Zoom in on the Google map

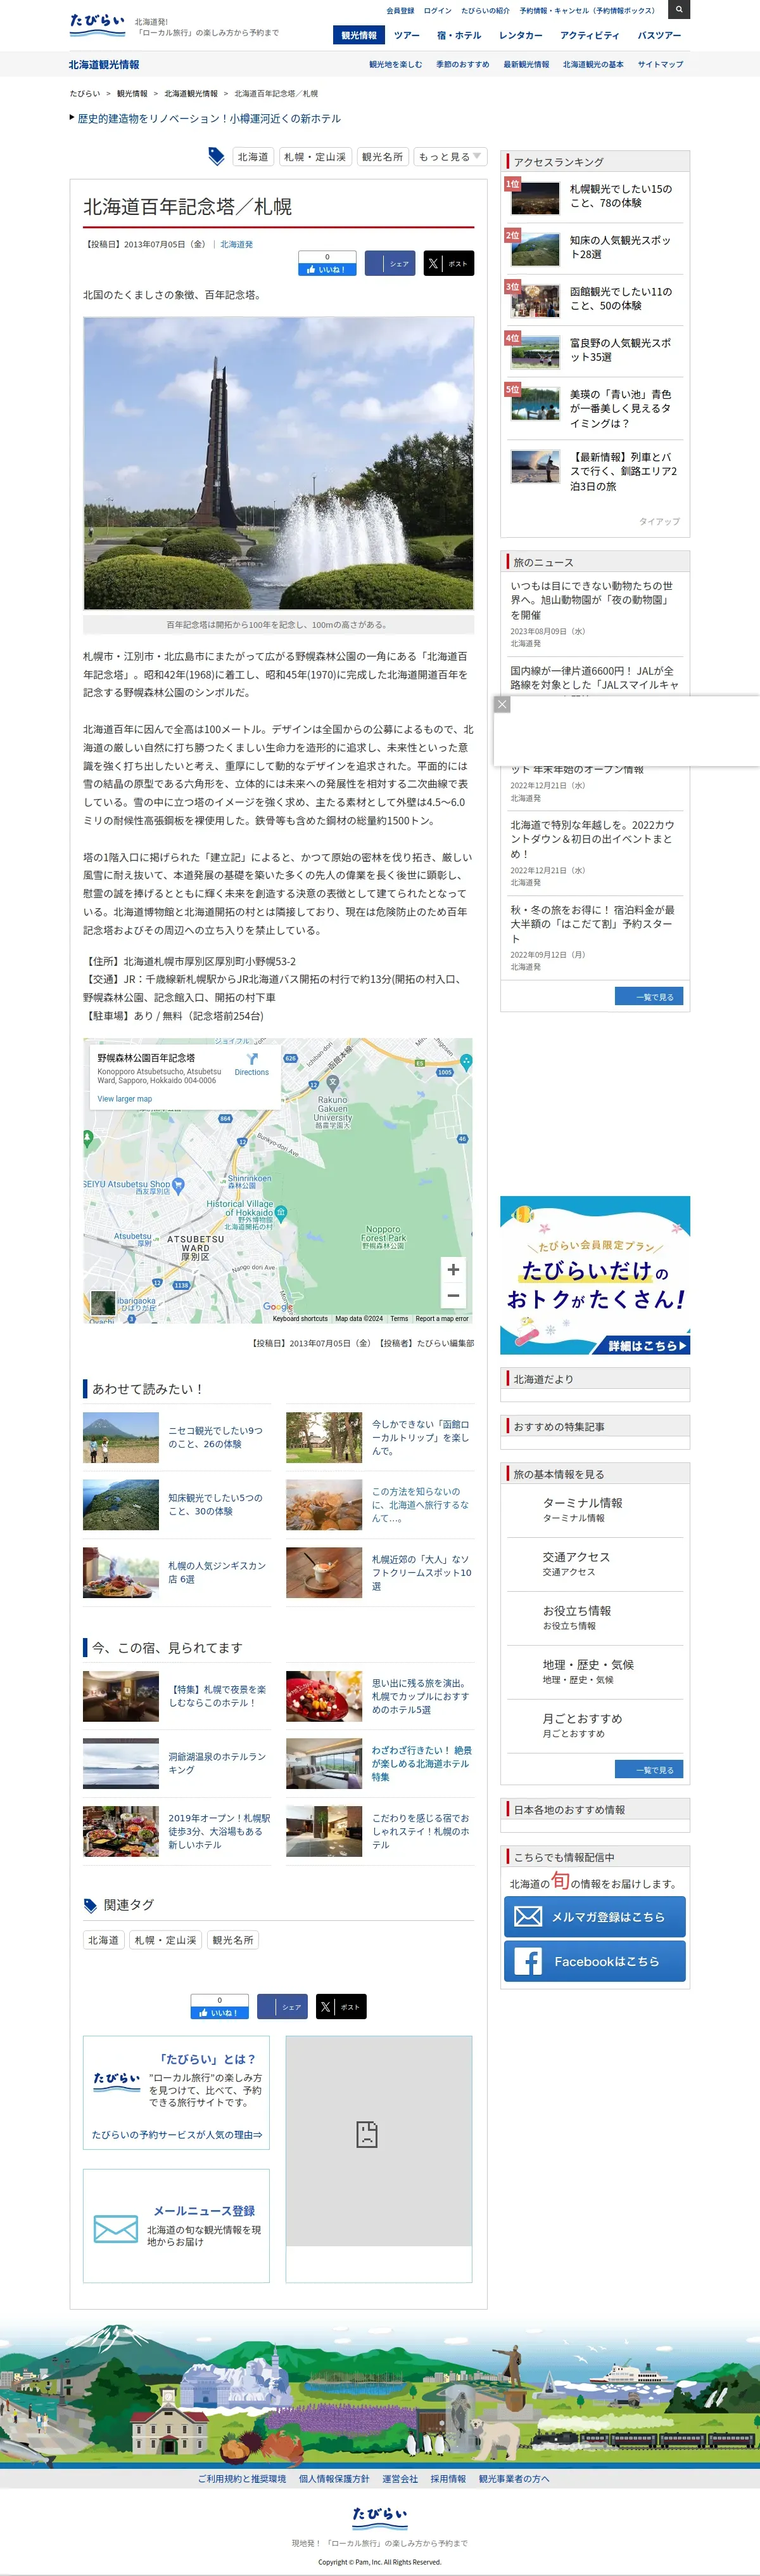coord(452,1269)
